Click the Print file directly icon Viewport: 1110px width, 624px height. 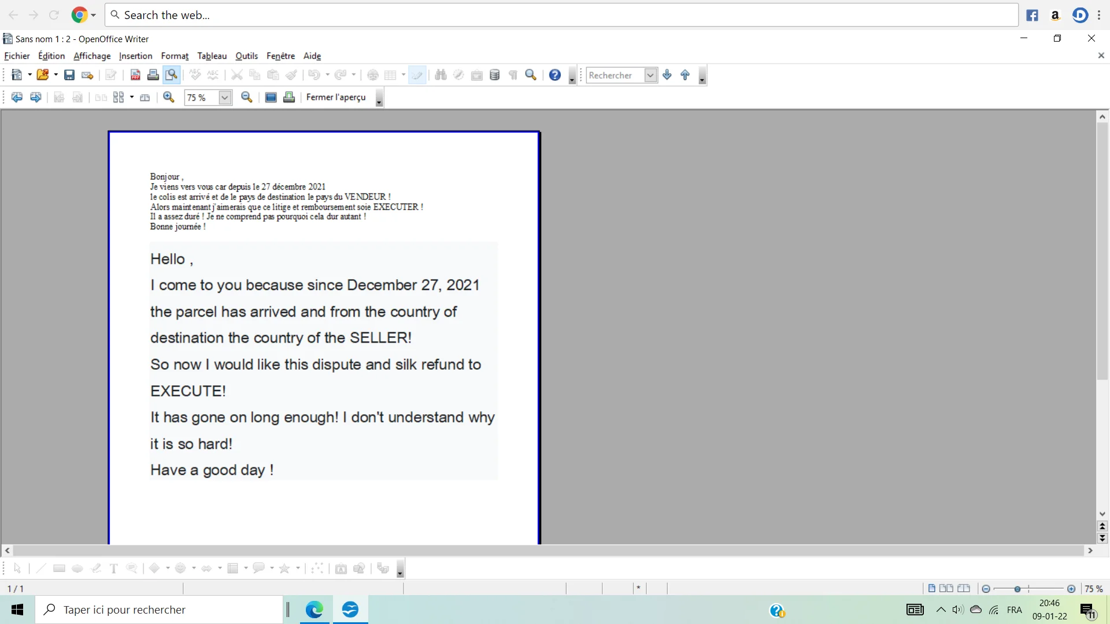(x=153, y=75)
